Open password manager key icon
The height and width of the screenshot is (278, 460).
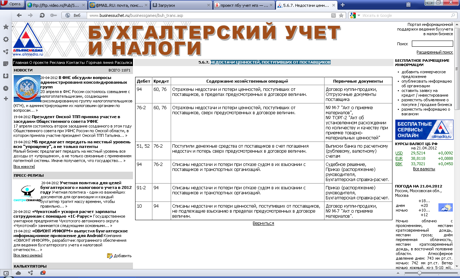(x=53, y=15)
